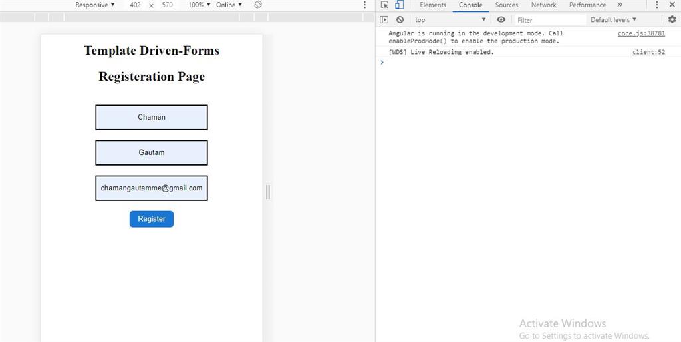
Task: Click the inspect element picker icon
Action: 384,5
